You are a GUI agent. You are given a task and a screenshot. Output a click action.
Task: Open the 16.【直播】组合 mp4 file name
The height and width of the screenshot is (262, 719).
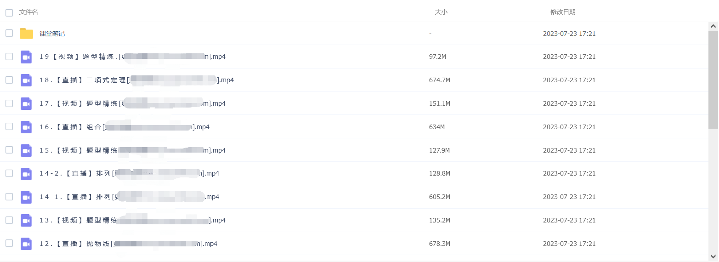tap(125, 127)
